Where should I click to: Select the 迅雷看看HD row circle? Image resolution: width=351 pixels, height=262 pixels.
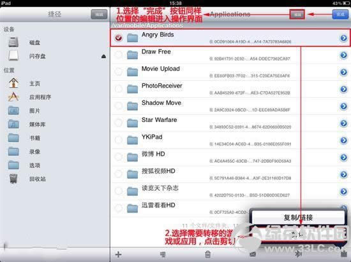119,208
